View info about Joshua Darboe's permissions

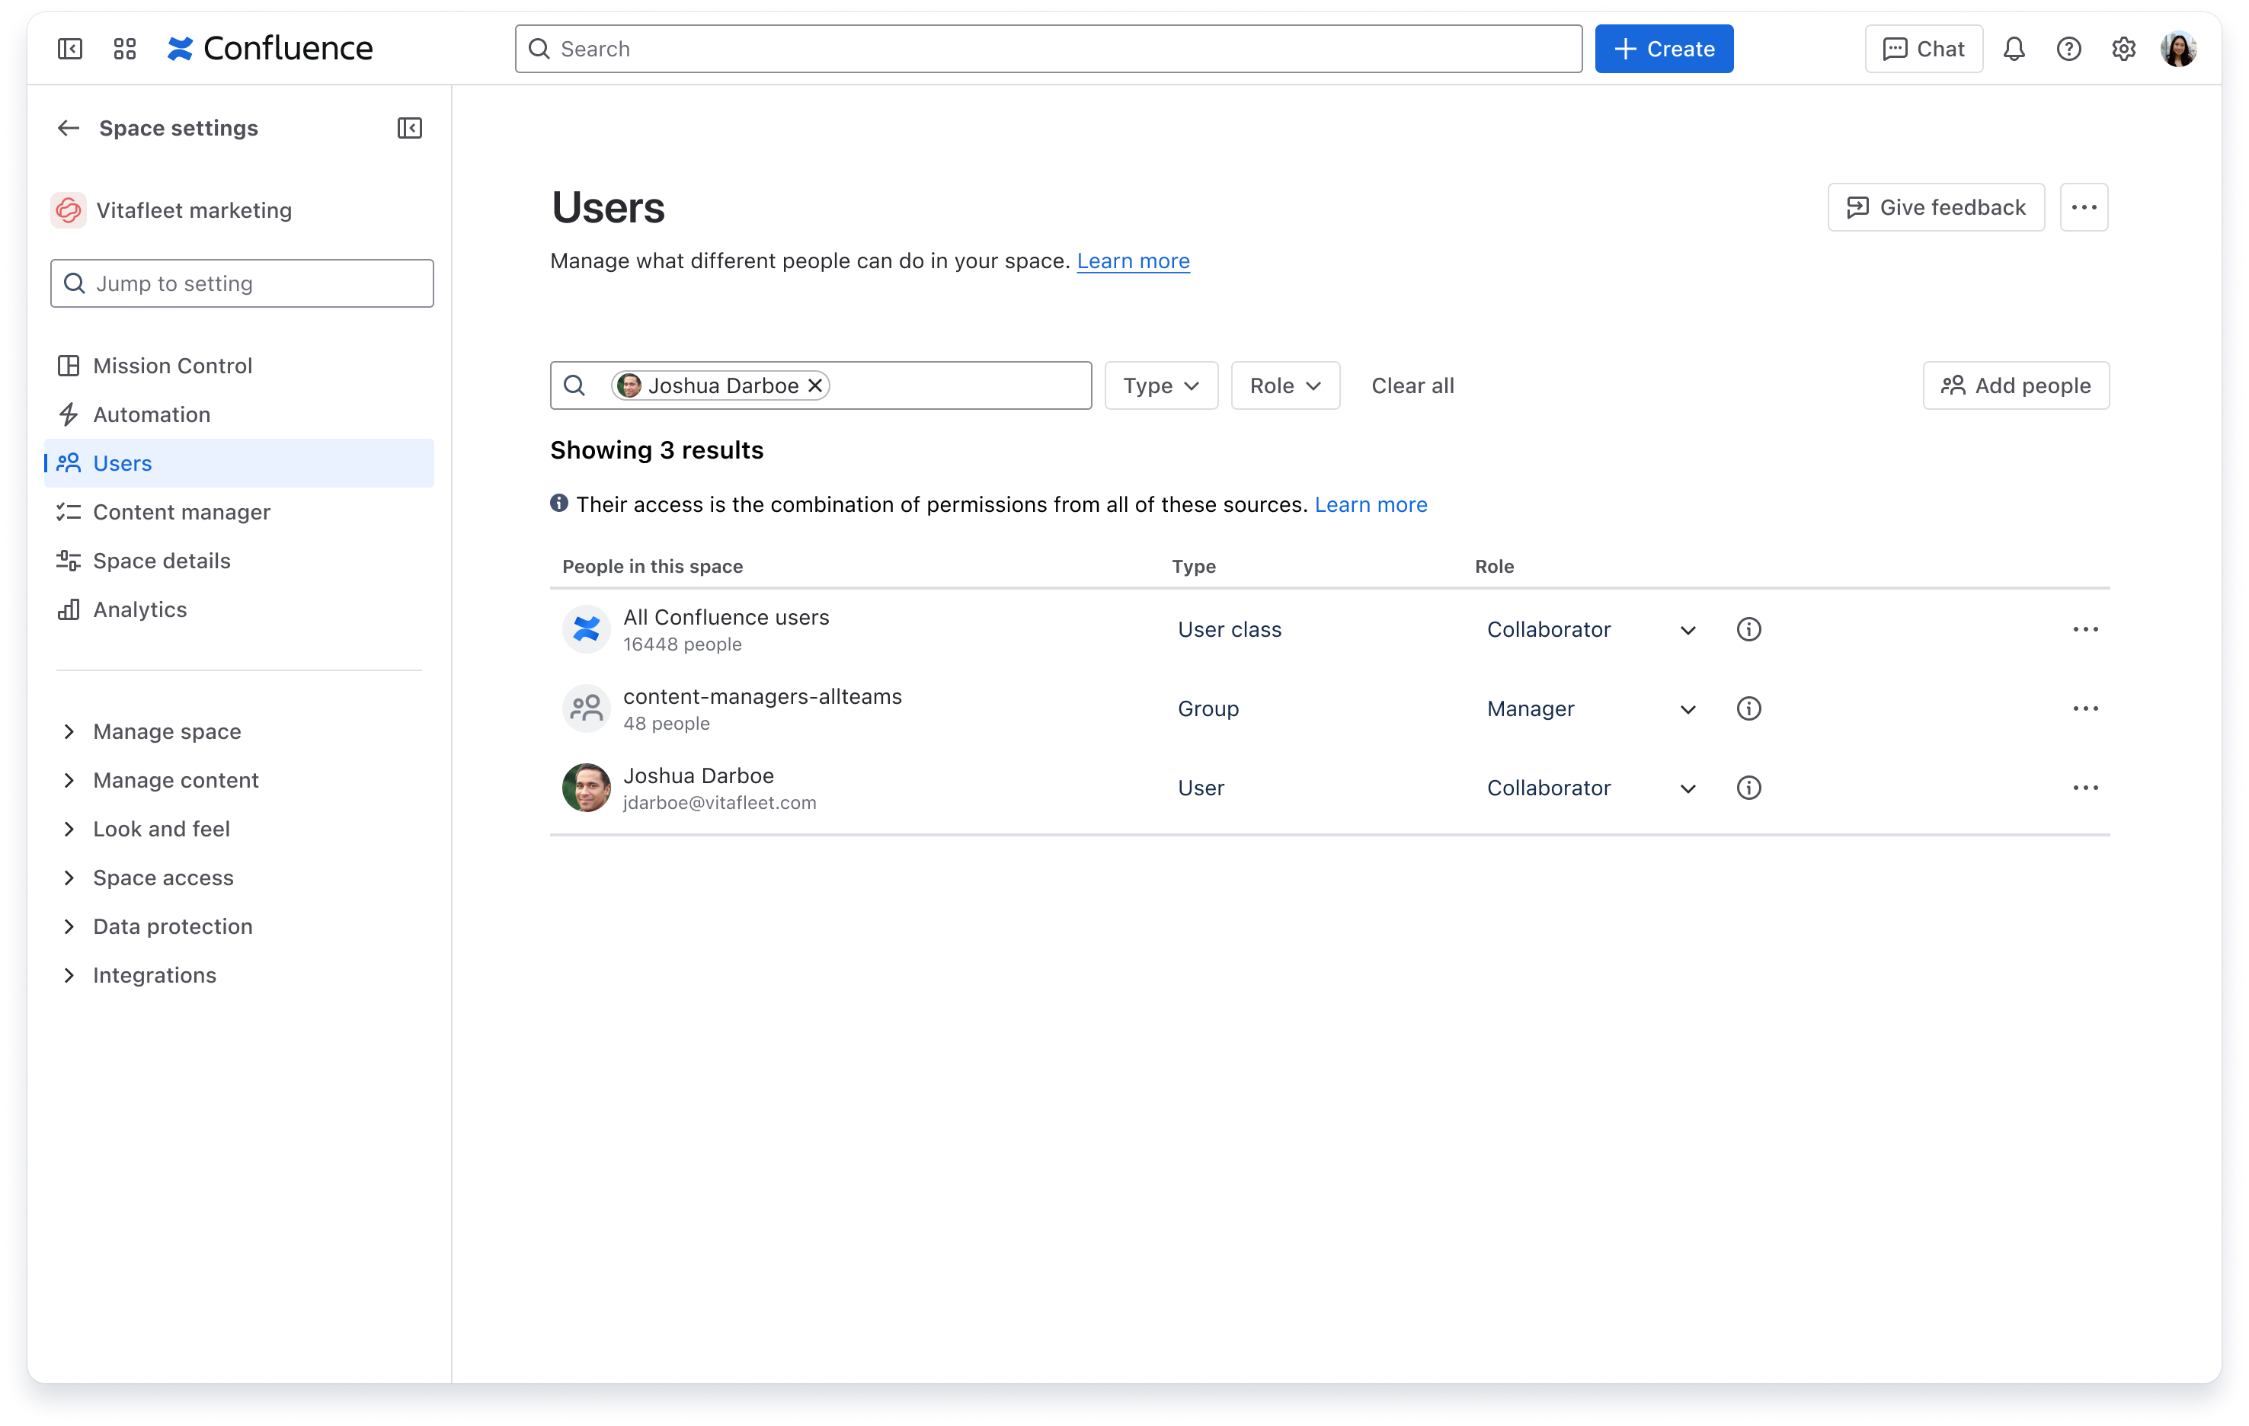tap(1749, 787)
